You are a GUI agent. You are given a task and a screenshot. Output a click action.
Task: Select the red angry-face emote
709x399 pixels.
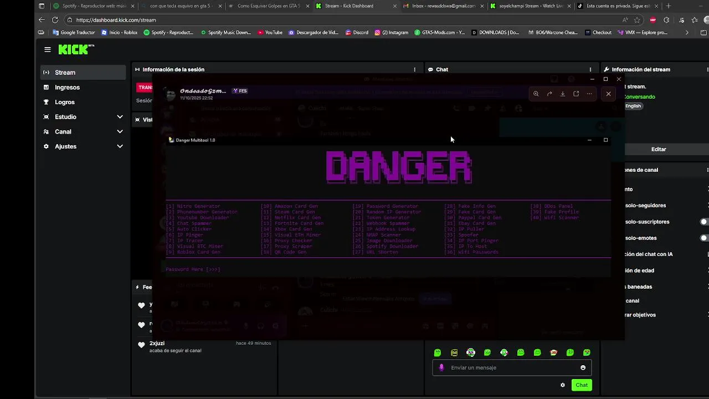click(x=553, y=352)
